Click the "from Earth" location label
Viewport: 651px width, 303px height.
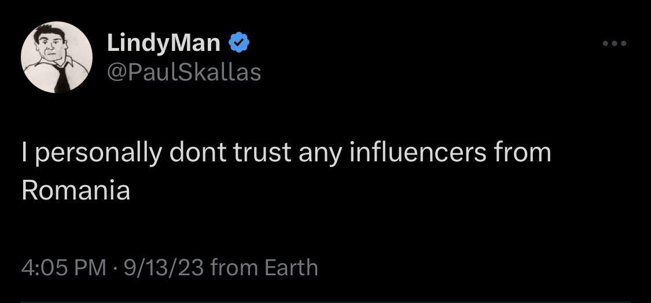(264, 268)
